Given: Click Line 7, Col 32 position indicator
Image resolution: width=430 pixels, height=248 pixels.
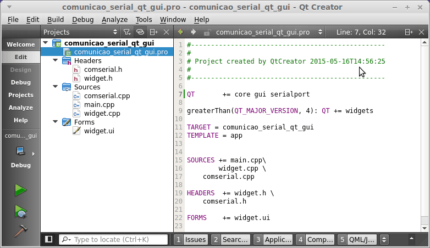Looking at the screenshot, I should click(x=361, y=32).
